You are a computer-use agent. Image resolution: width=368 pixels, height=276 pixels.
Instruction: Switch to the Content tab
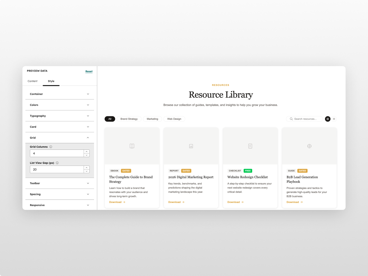tap(32, 81)
